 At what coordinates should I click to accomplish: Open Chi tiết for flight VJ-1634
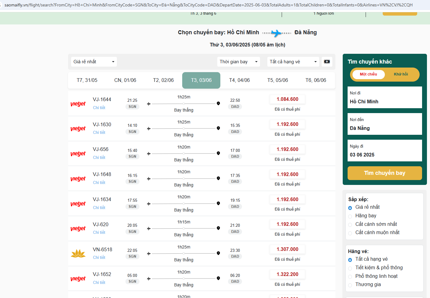99,208
